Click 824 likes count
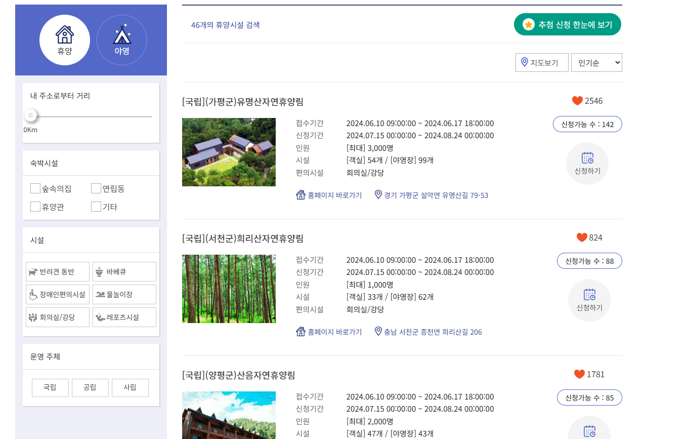687x439 pixels. click(x=596, y=237)
